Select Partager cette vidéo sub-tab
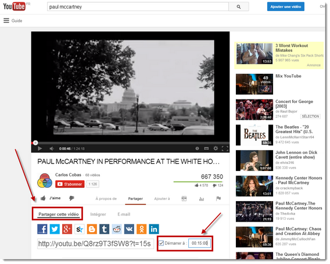Screen dimensions: 330x264 click(x=59, y=214)
